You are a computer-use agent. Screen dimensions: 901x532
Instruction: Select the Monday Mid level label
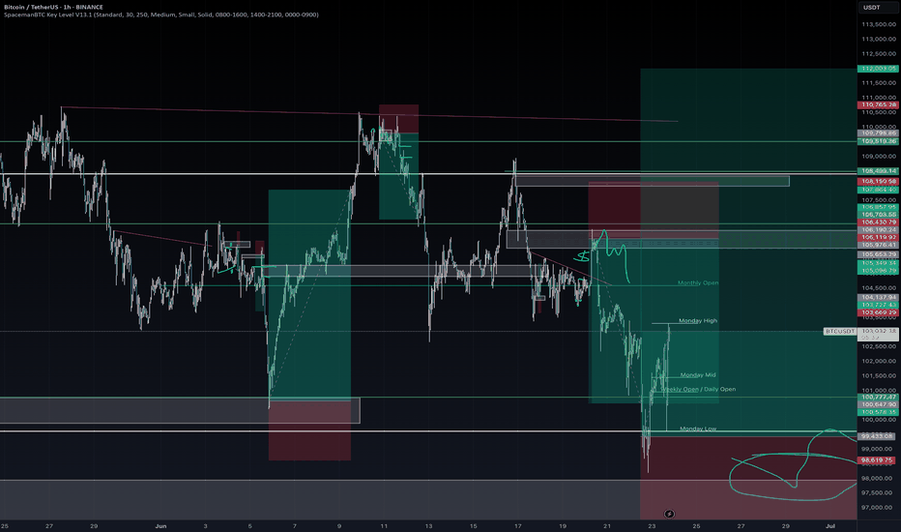[698, 375]
